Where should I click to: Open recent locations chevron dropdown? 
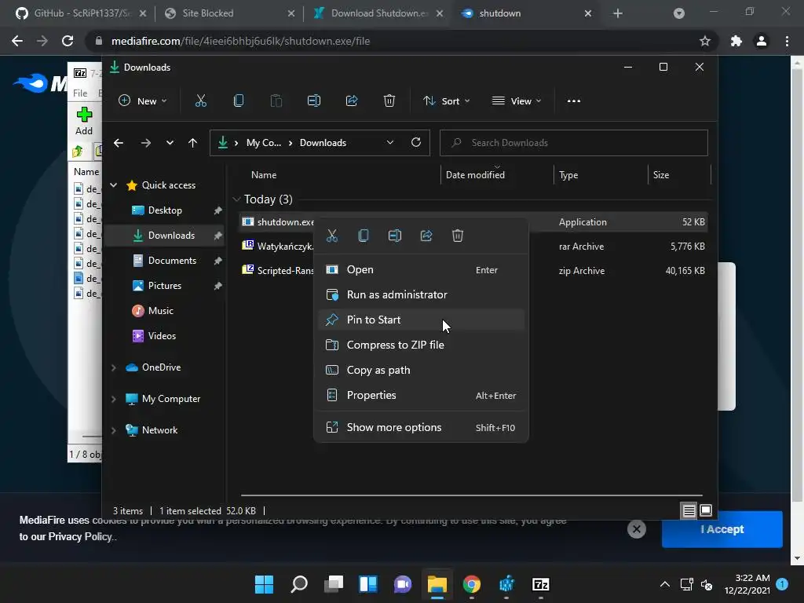click(x=170, y=143)
